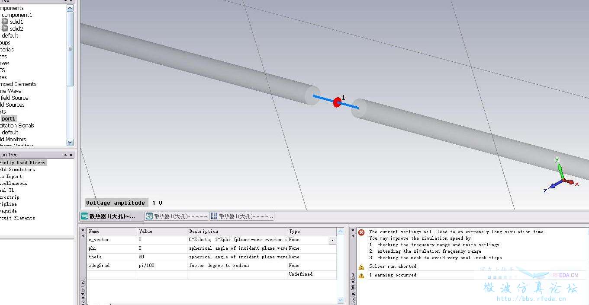Click up arrow of parameter list scrollbar
The image size is (589, 305).
(341, 232)
